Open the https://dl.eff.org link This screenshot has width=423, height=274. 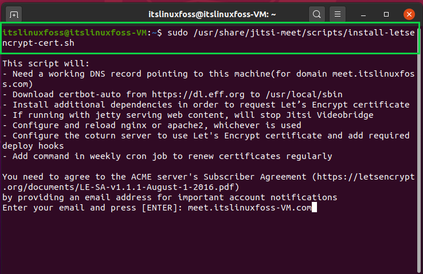coord(198,94)
